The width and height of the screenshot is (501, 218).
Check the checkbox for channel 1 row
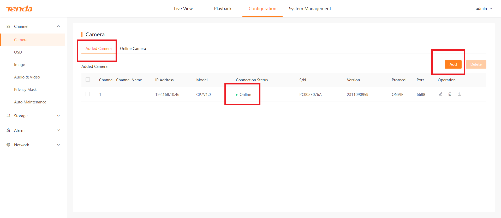click(x=88, y=94)
